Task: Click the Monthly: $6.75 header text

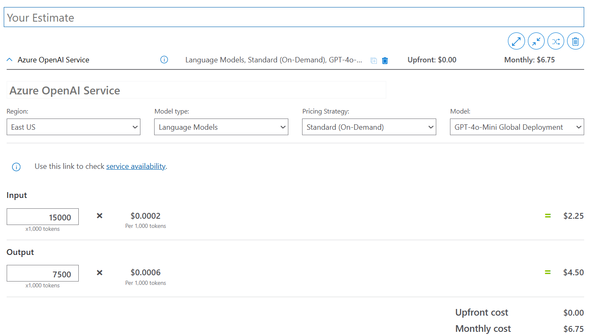Action: point(530,60)
